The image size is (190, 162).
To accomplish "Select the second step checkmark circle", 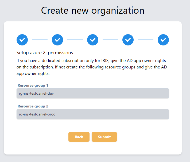I will [57, 40].
